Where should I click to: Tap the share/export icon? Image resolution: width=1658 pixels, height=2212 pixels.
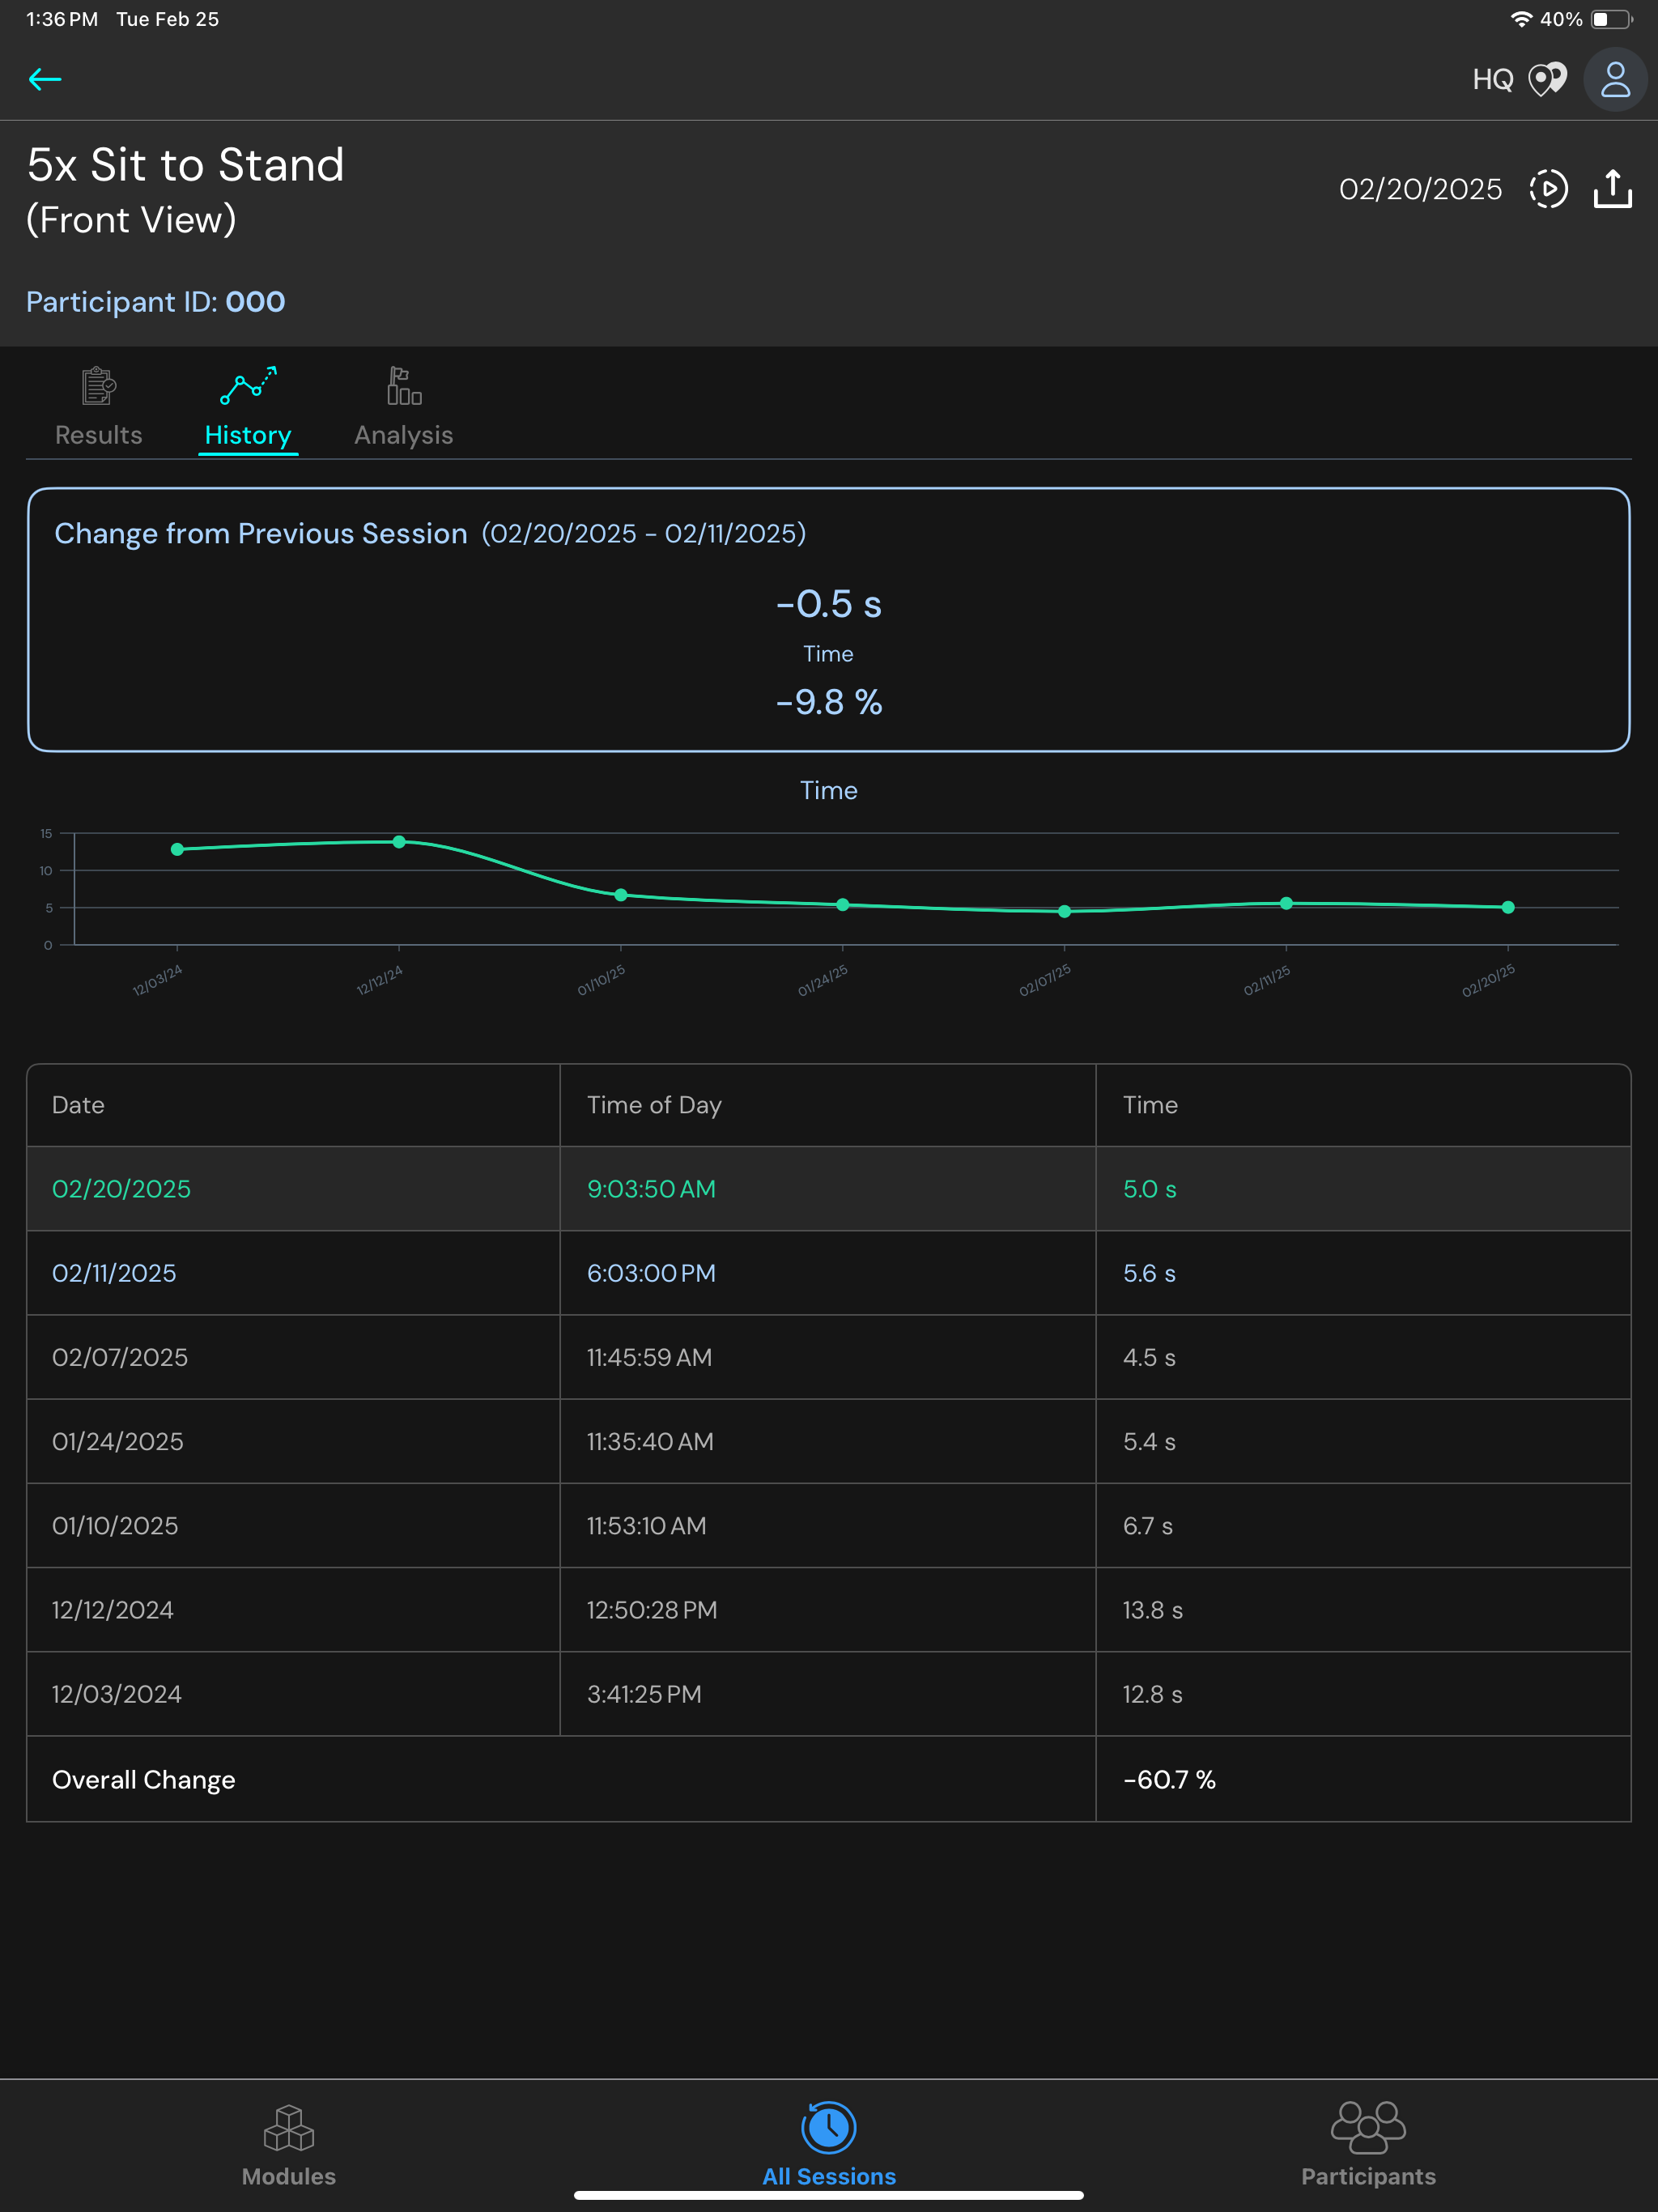(x=1612, y=189)
